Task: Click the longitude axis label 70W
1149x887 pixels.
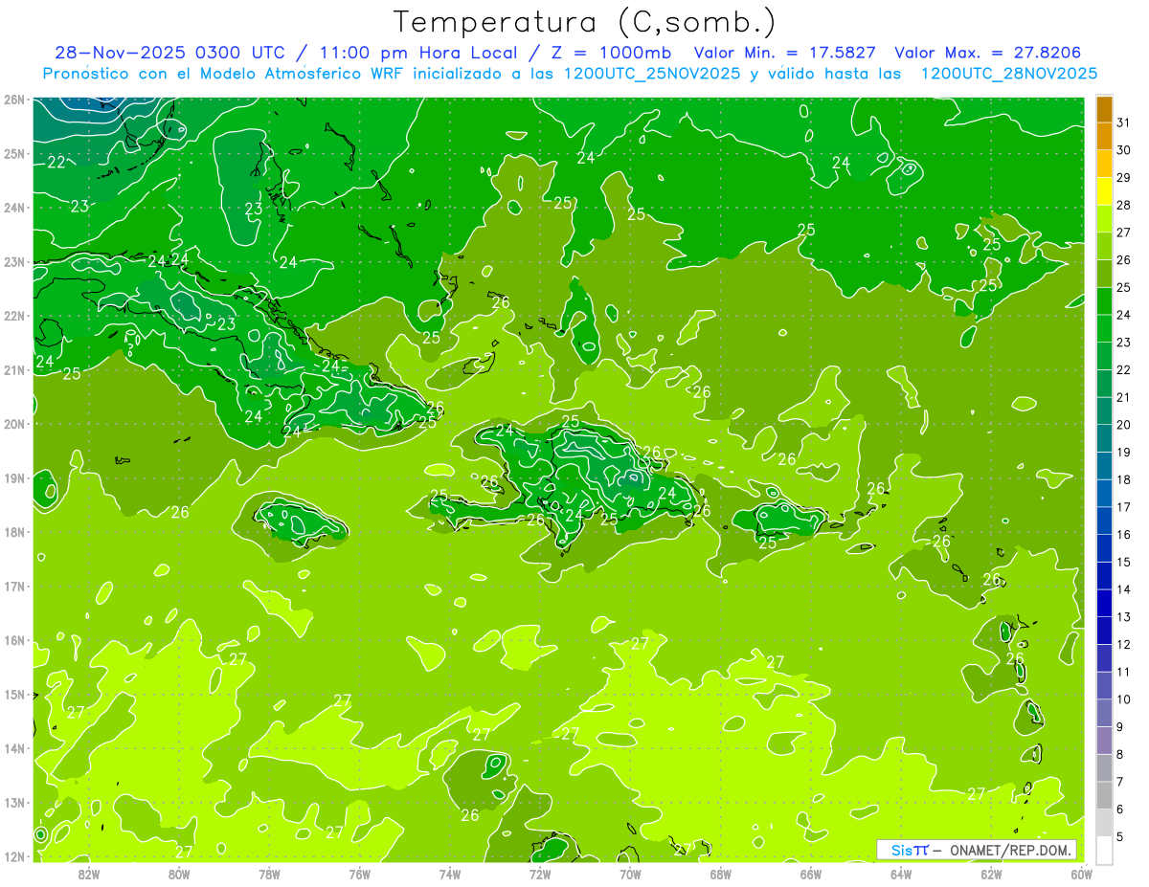Action: click(x=630, y=874)
